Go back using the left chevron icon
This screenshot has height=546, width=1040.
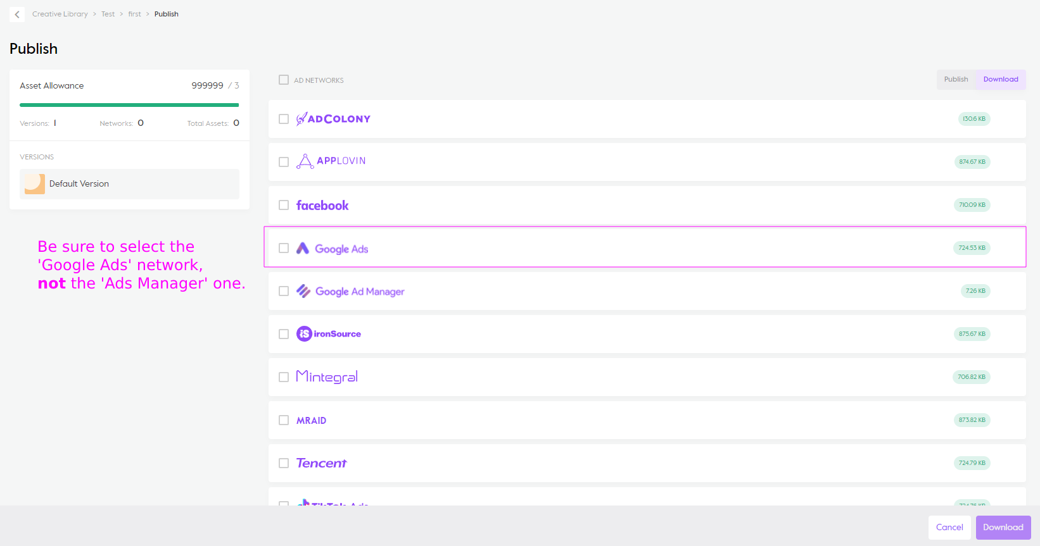tap(17, 14)
